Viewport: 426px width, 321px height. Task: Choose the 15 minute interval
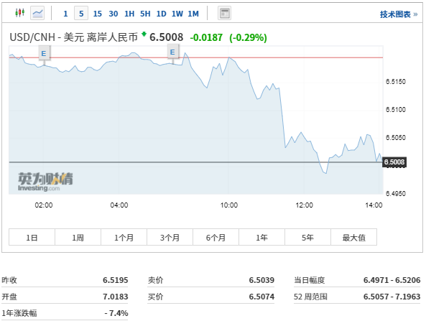click(x=97, y=14)
